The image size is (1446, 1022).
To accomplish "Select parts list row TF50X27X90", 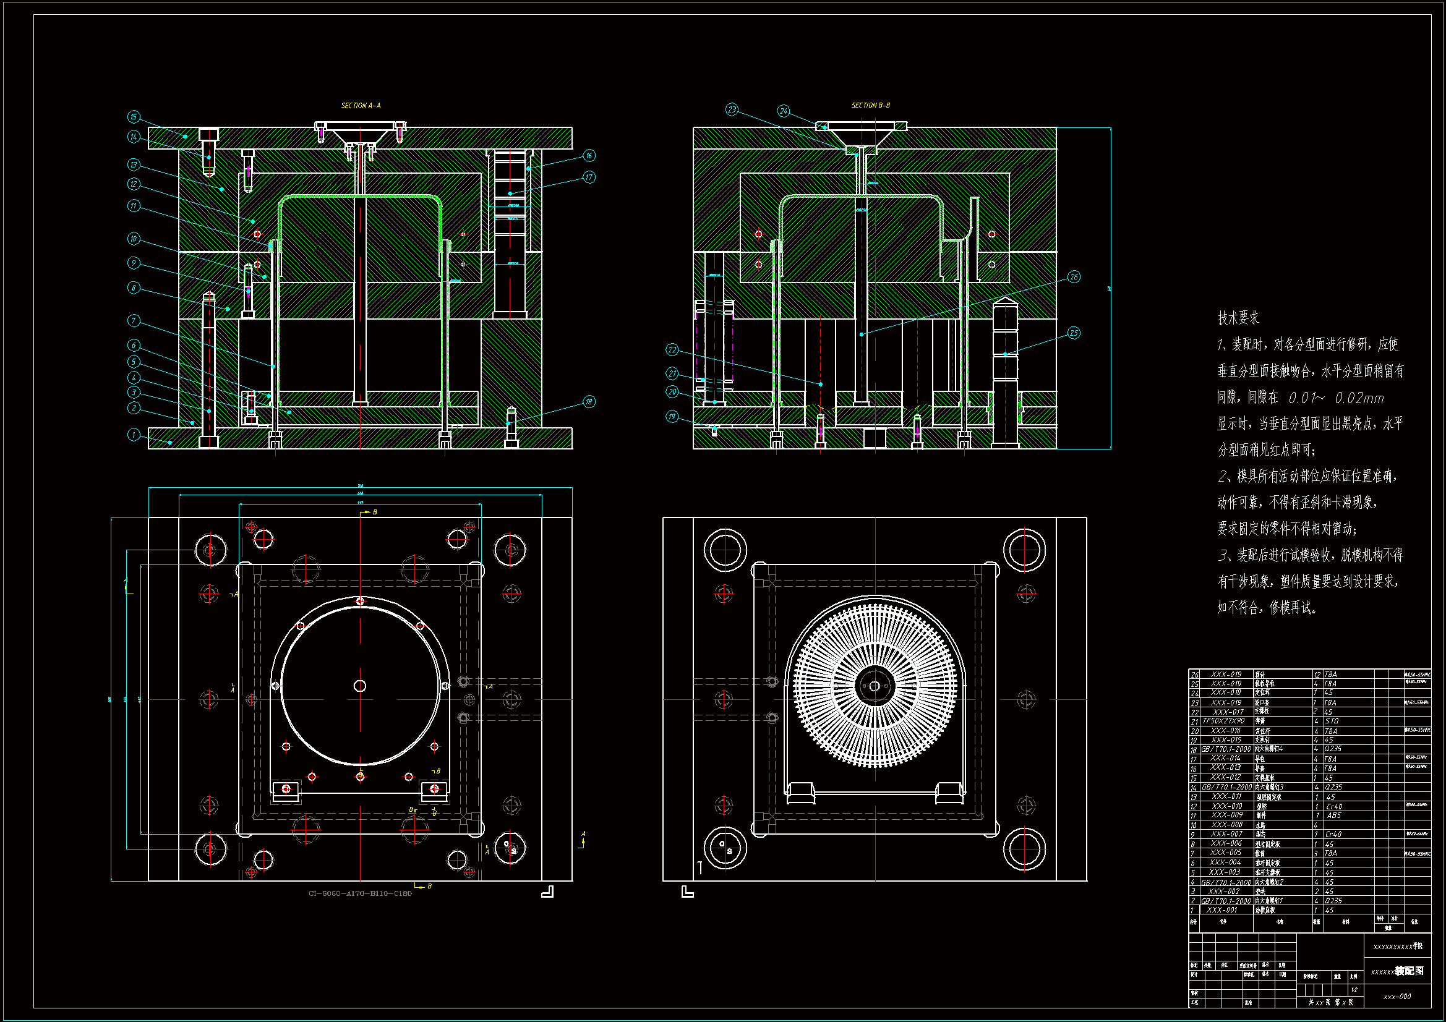I will tap(1224, 721).
